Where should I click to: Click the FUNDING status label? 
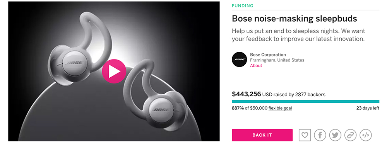[243, 6]
